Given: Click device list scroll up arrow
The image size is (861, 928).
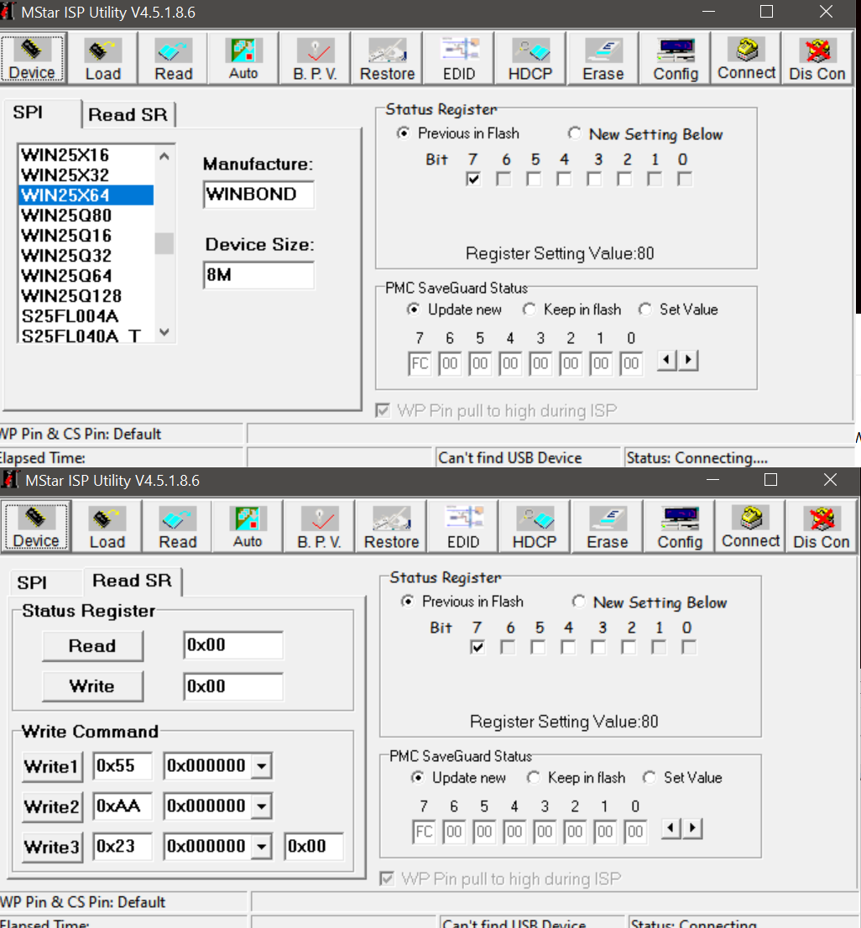Looking at the screenshot, I should coord(164,156).
